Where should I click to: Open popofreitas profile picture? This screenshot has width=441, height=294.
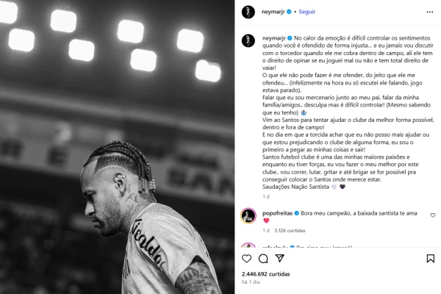click(248, 216)
